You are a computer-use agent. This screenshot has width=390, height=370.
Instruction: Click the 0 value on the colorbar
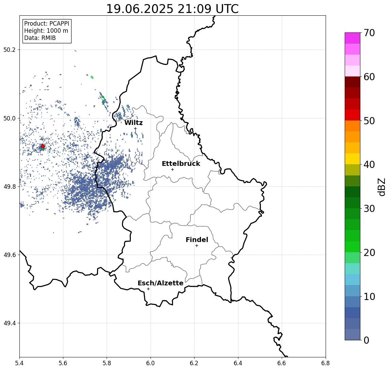point(366,340)
